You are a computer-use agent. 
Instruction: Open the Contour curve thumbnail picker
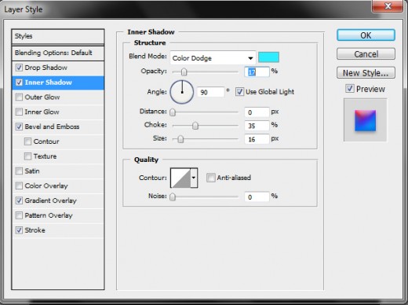click(x=180, y=178)
